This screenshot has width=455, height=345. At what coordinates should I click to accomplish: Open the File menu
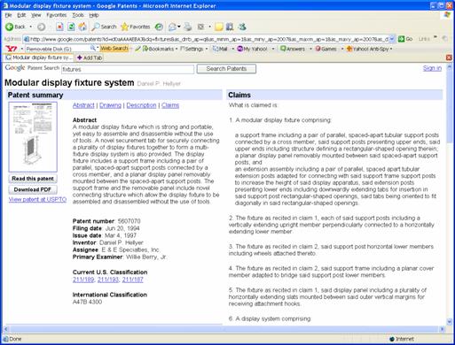(8, 15)
